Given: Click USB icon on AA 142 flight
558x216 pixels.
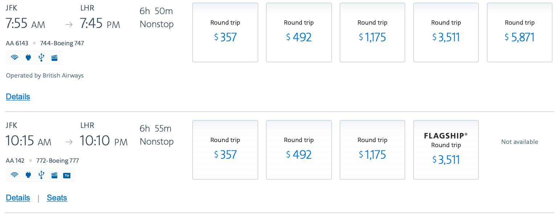Looking at the screenshot, I should (41, 175).
